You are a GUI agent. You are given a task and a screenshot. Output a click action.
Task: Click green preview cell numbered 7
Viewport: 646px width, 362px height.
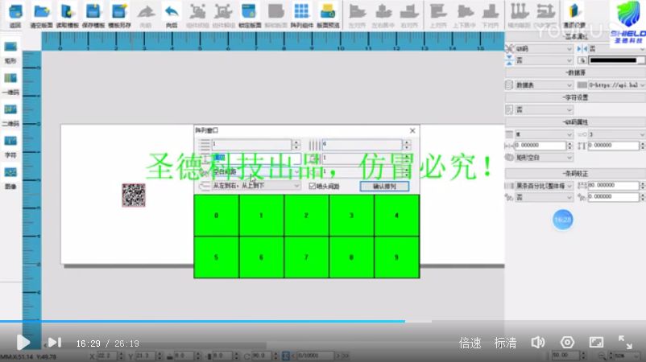click(306, 257)
